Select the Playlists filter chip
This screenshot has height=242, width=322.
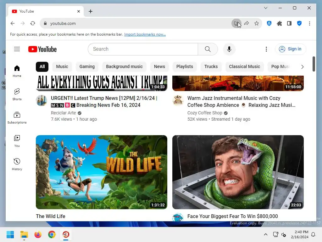[185, 67]
